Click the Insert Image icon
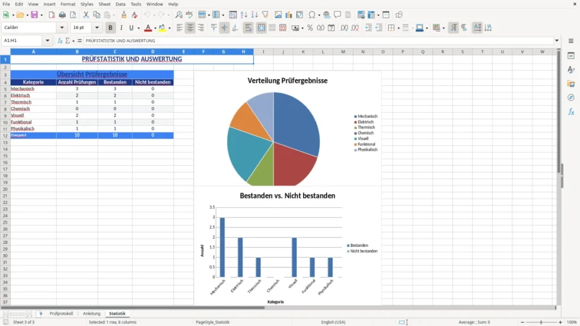This screenshot has height=326, width=580. click(278, 15)
